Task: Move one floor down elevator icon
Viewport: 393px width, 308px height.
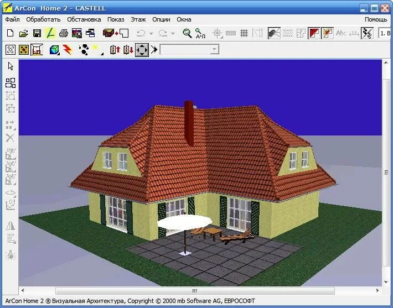Action: pos(128,50)
